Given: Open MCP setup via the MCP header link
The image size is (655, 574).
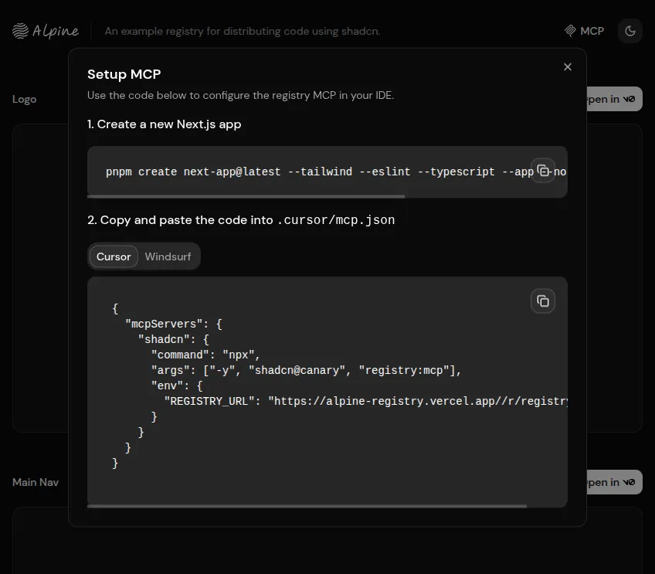Looking at the screenshot, I should pos(584,31).
